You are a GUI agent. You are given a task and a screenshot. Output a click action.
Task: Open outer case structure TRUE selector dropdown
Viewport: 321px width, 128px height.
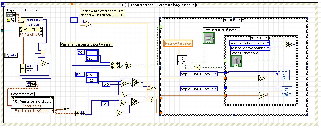coord(239,20)
